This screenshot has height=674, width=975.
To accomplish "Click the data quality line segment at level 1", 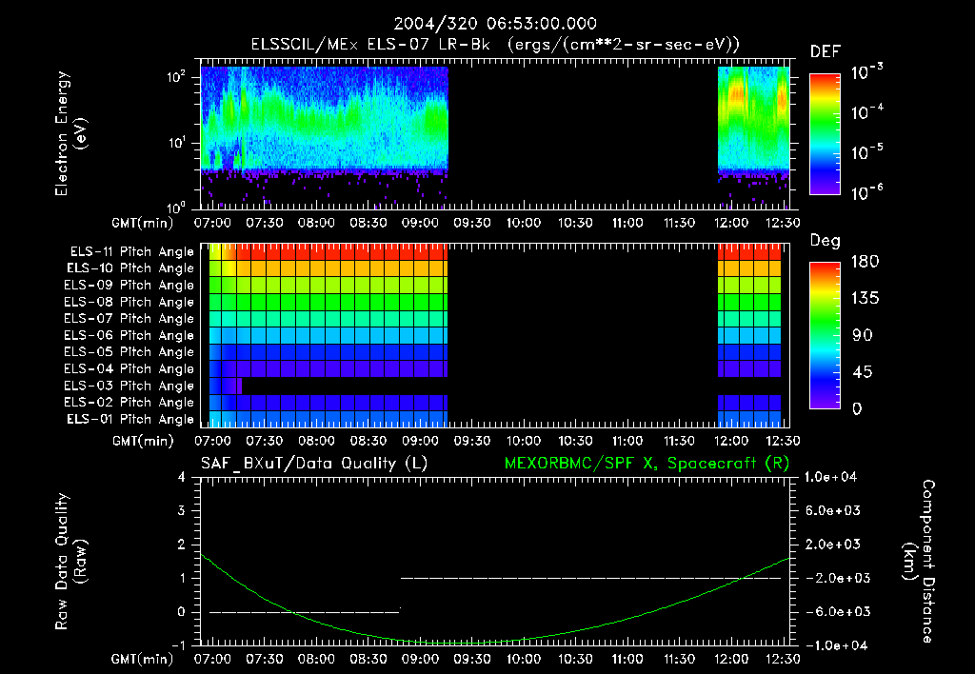I will [x=590, y=578].
